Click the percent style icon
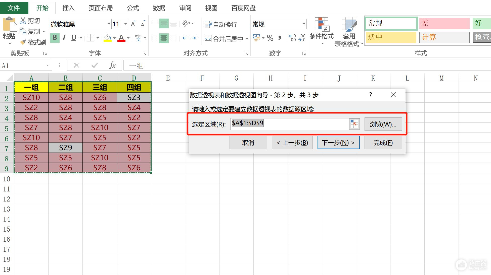 tap(270, 38)
